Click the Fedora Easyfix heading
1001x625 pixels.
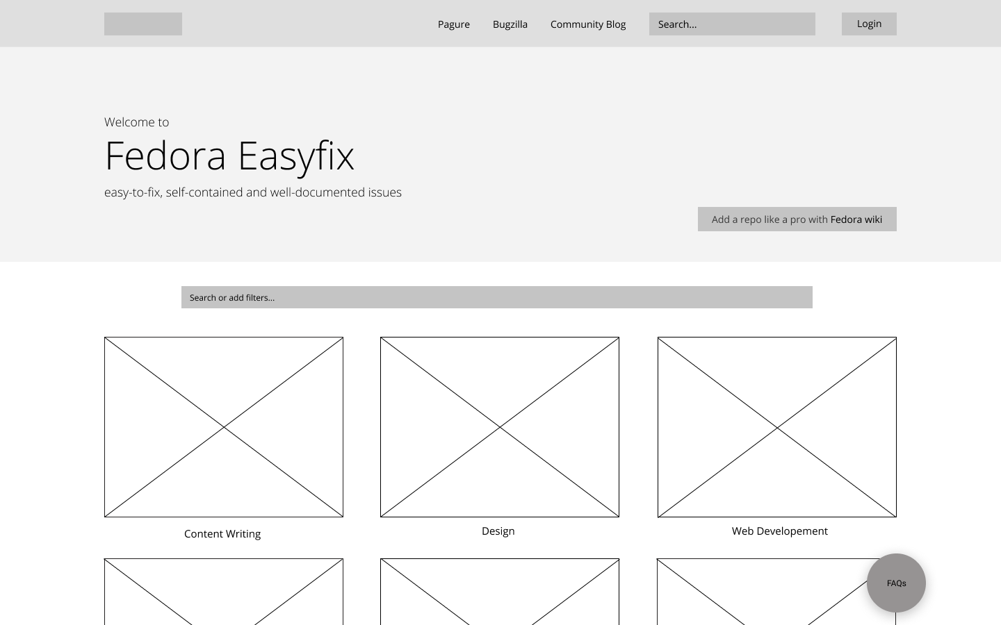click(229, 156)
